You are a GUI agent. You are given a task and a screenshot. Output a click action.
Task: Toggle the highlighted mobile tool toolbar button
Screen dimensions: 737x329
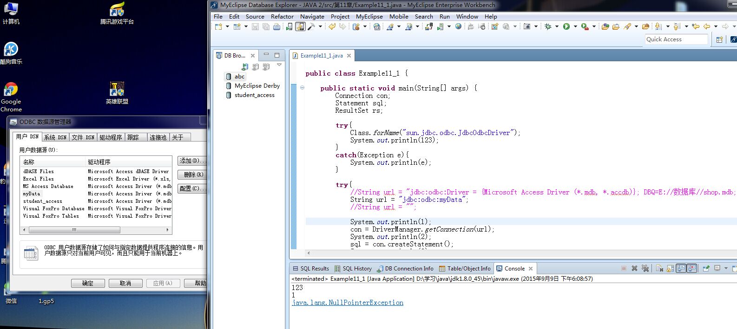[300, 26]
